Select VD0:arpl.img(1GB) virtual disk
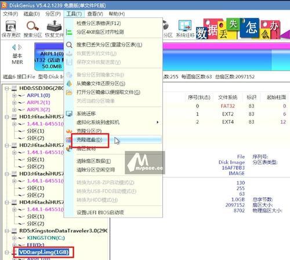Viewport: 290px width, 260px height. (43, 252)
